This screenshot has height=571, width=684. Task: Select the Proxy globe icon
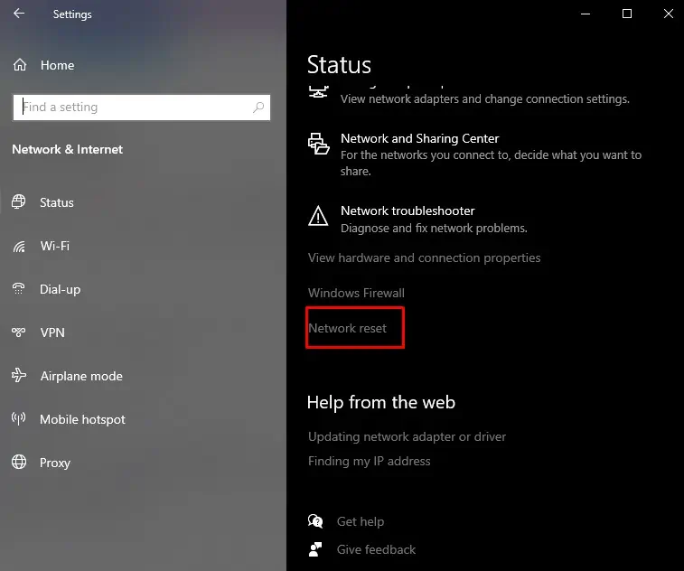(19, 462)
